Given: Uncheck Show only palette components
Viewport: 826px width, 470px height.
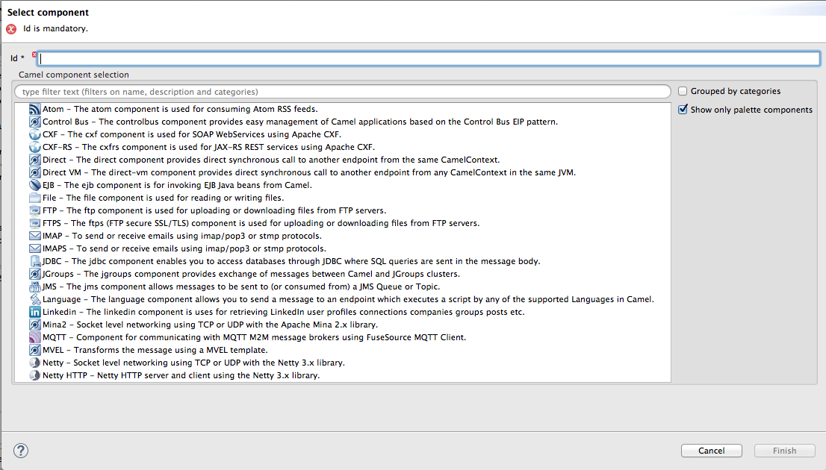Looking at the screenshot, I should tap(683, 110).
